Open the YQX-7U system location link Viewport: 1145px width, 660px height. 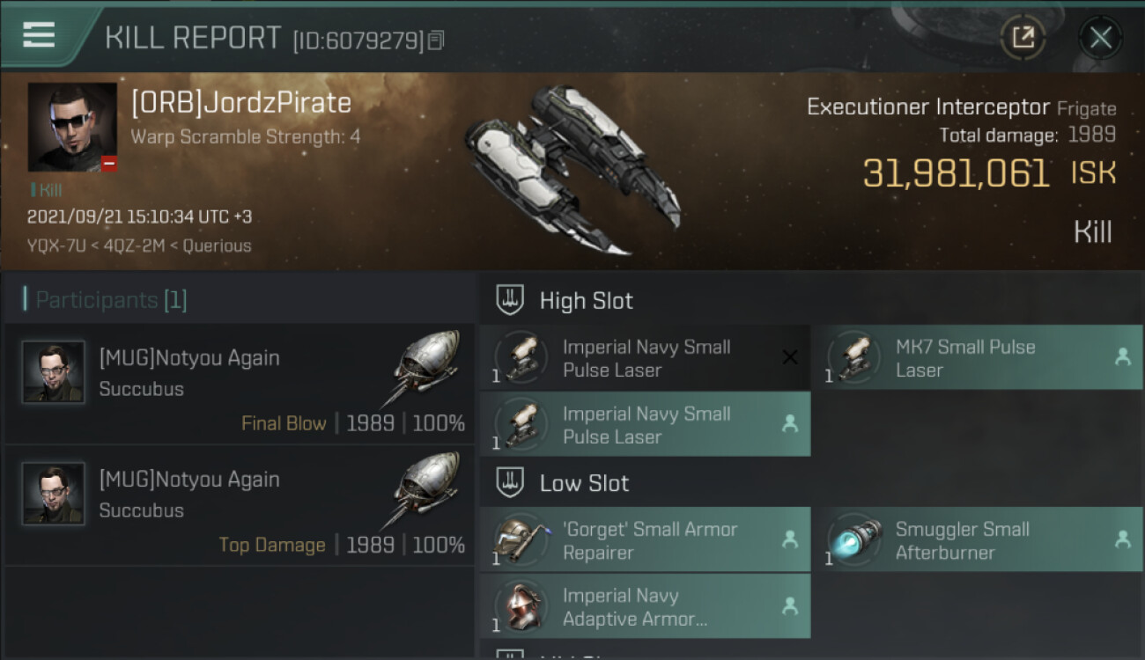[57, 246]
